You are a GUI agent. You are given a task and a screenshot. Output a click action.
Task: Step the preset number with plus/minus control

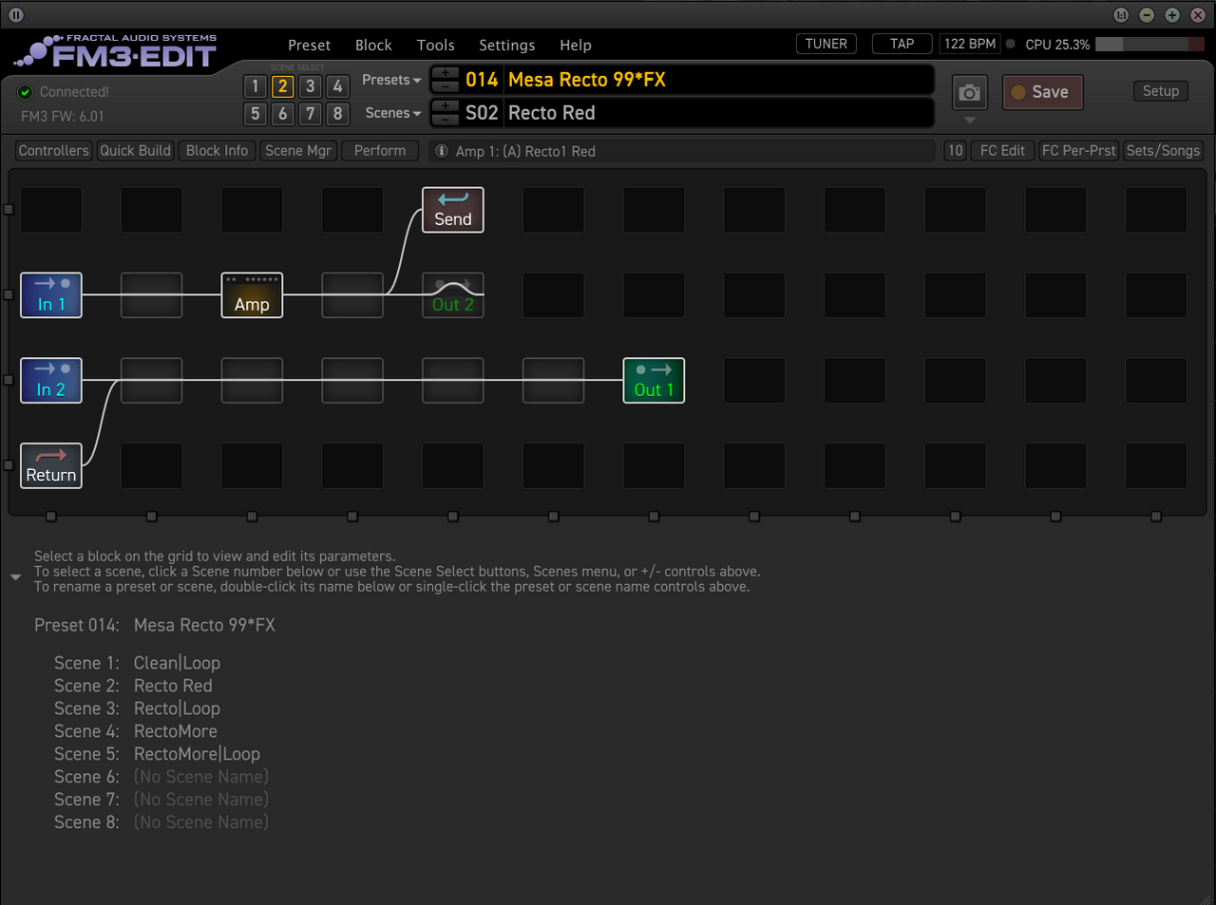tap(445, 80)
